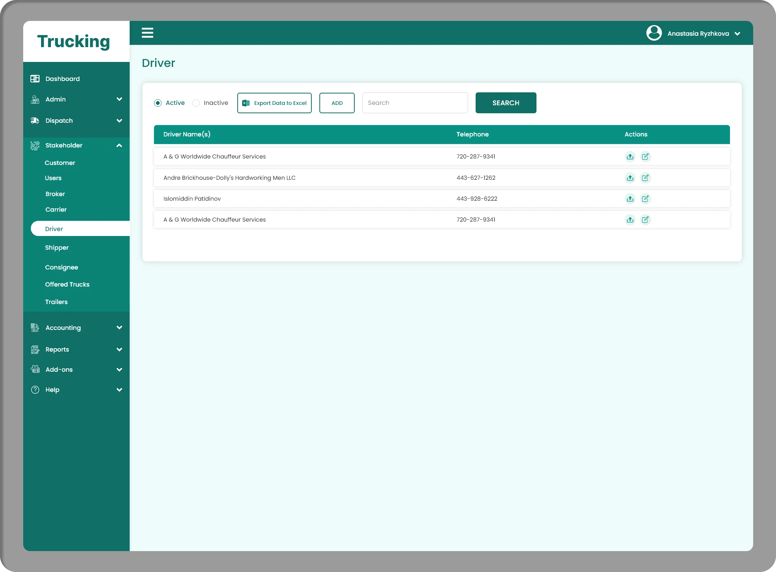Edit icon for first A & G Worldwide row
Screen dimensions: 776x572
coord(646,157)
